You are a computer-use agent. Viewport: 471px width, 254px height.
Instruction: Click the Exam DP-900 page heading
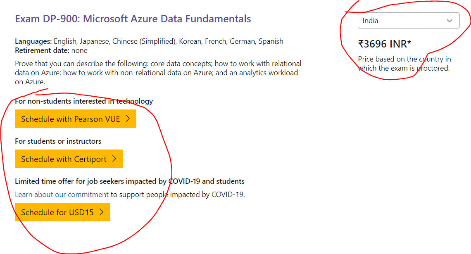[x=133, y=19]
